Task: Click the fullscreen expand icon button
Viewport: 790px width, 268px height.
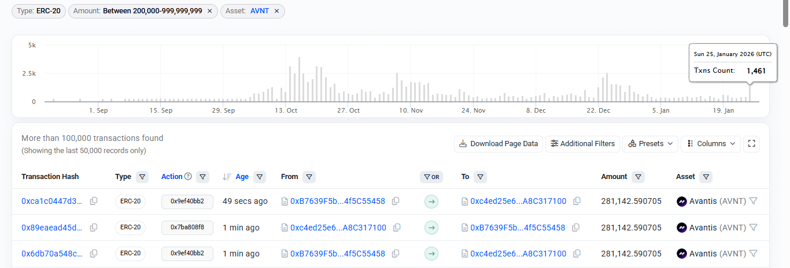Action: (x=752, y=144)
